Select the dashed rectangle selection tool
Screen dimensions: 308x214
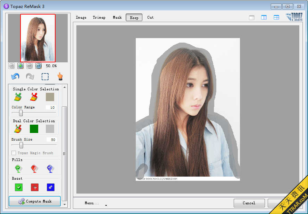(x=45, y=77)
